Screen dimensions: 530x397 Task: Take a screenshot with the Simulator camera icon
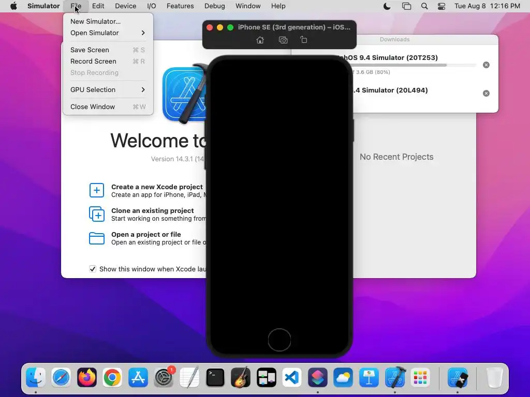coord(283,40)
